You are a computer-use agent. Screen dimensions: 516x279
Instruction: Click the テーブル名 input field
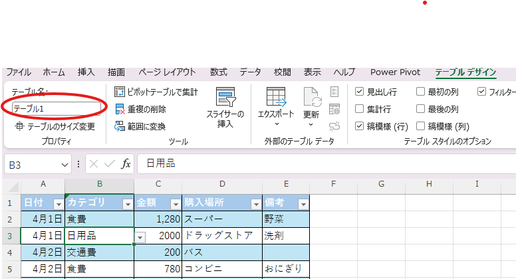click(x=56, y=108)
